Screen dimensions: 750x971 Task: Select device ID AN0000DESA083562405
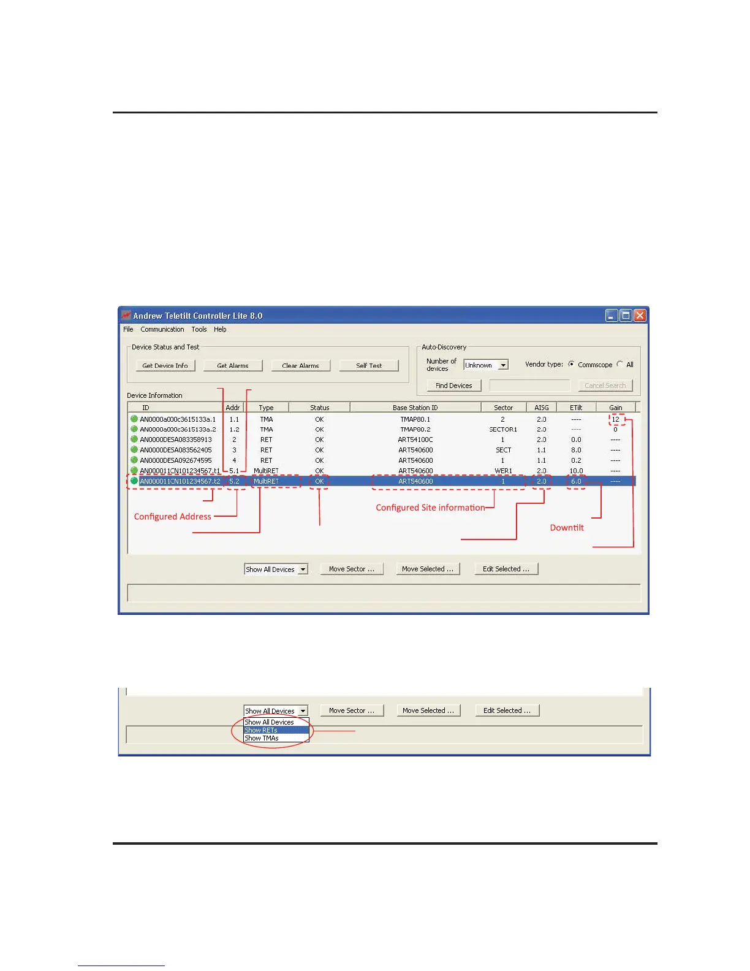pos(176,450)
